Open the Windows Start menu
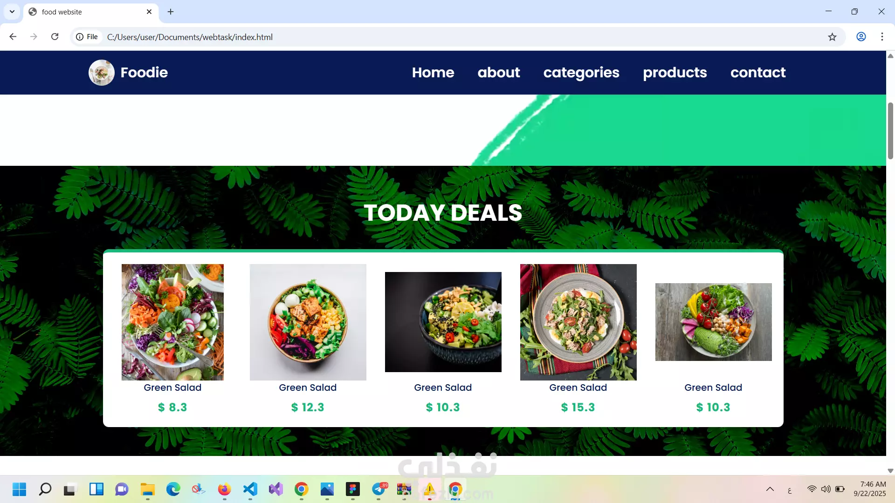 click(x=19, y=489)
